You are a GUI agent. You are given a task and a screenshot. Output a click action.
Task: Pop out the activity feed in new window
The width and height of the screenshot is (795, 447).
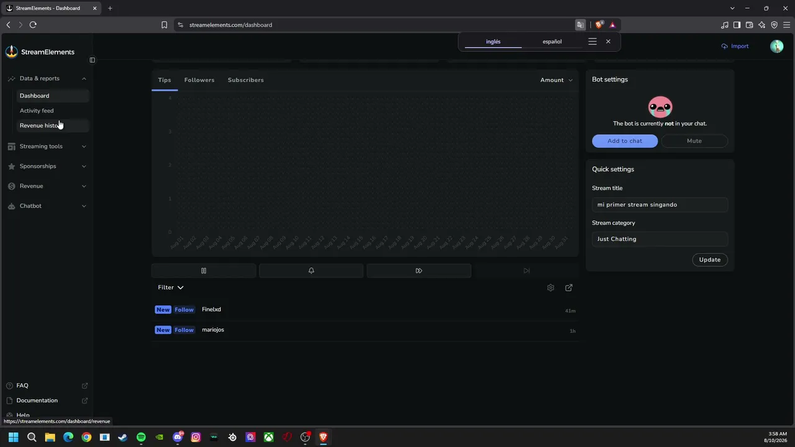tap(569, 287)
